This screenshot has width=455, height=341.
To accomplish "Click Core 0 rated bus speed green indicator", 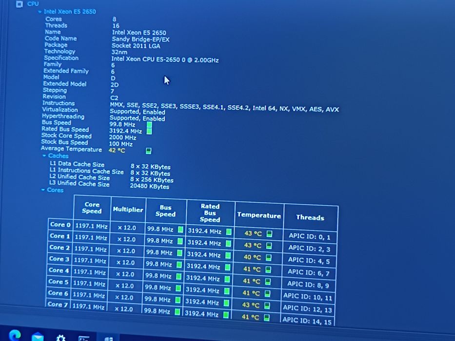I will (229, 232).
